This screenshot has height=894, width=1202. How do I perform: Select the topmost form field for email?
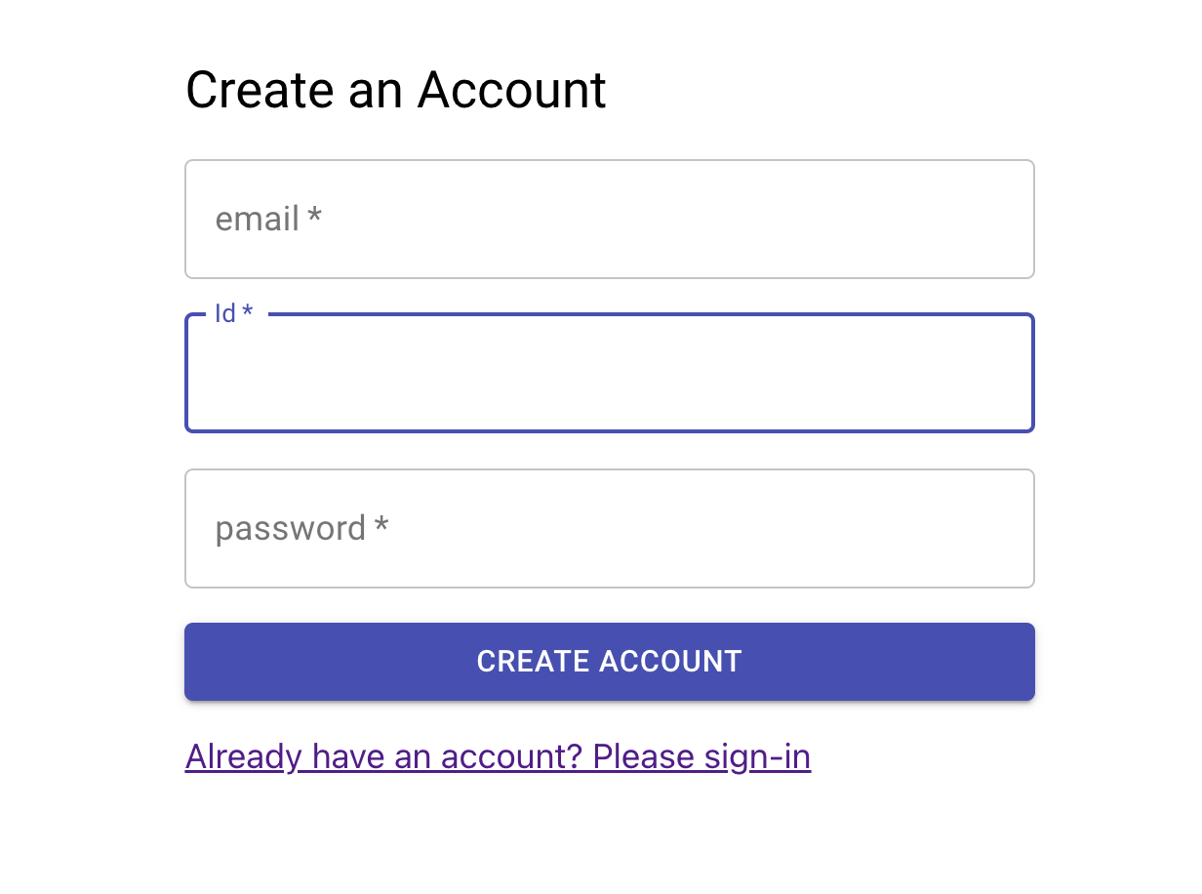(610, 219)
